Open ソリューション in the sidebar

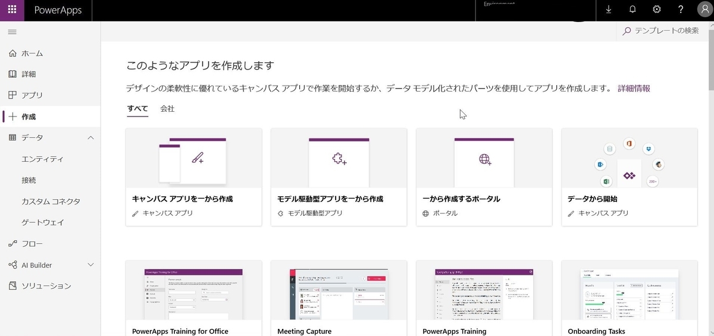coord(46,286)
